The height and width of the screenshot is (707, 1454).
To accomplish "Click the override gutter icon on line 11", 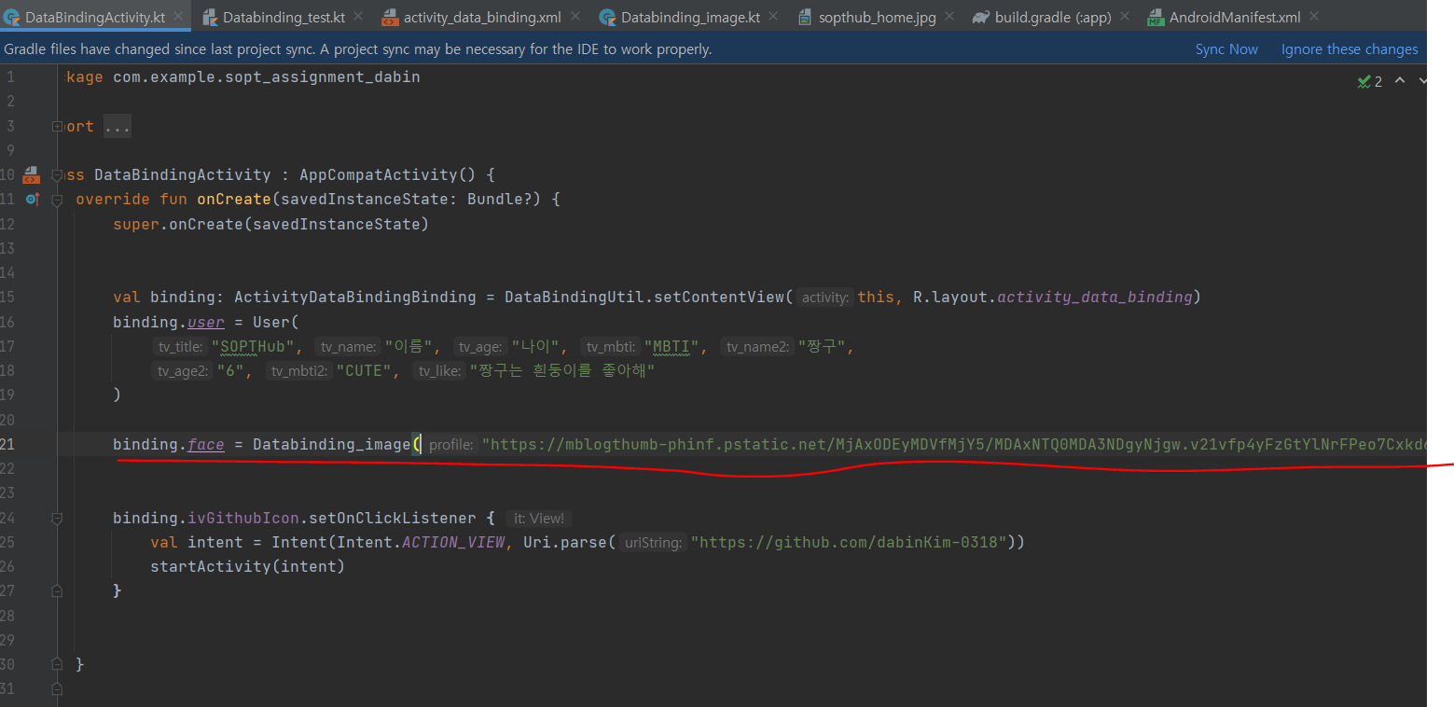I will click(32, 199).
